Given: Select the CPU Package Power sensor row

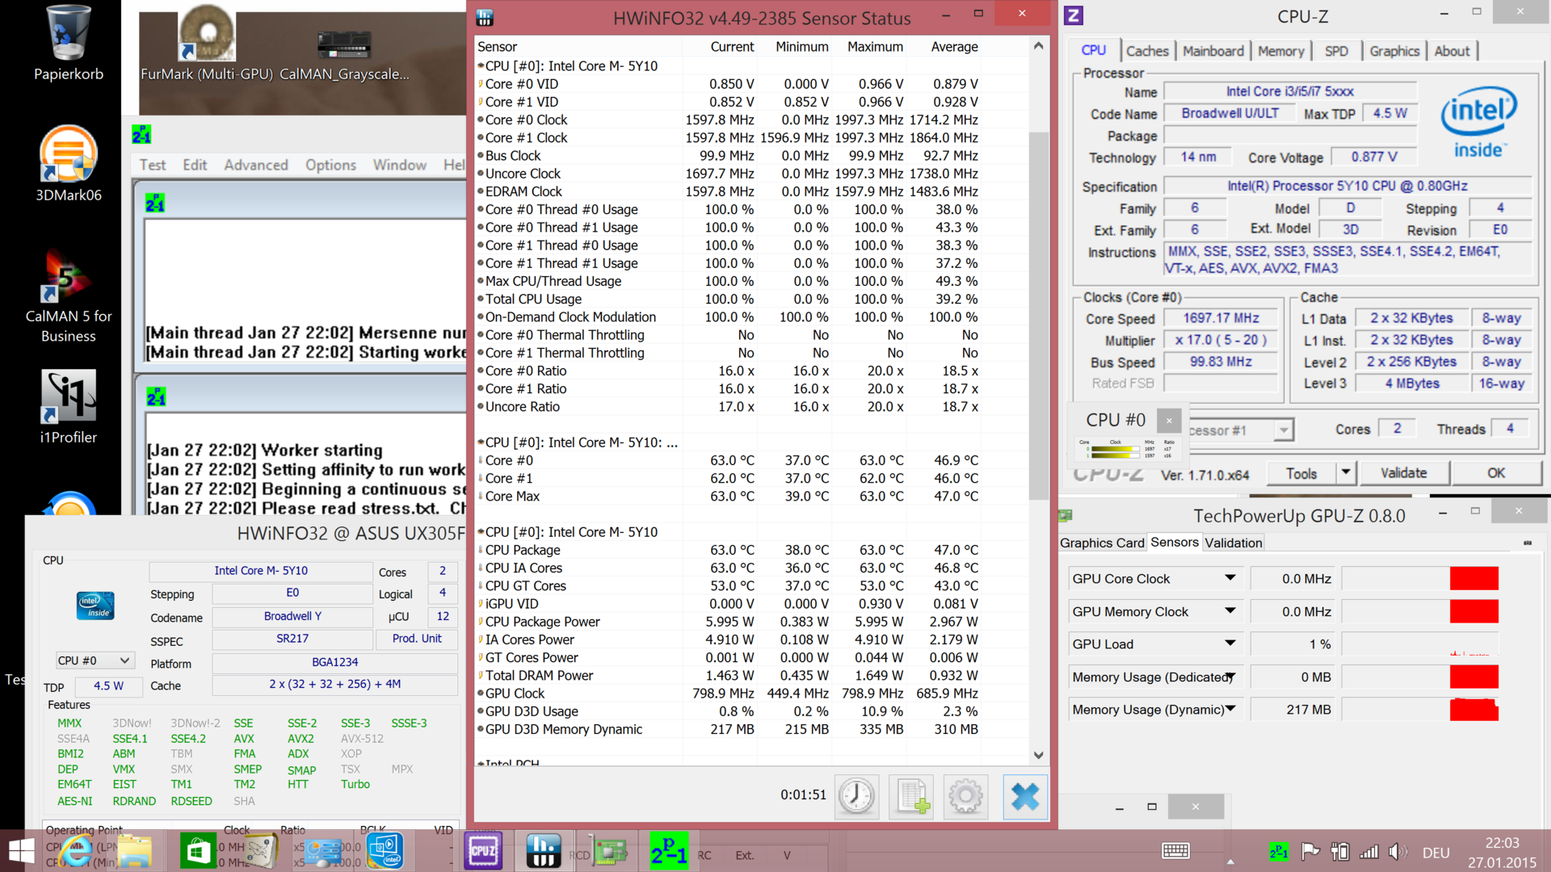Looking at the screenshot, I should (x=728, y=621).
